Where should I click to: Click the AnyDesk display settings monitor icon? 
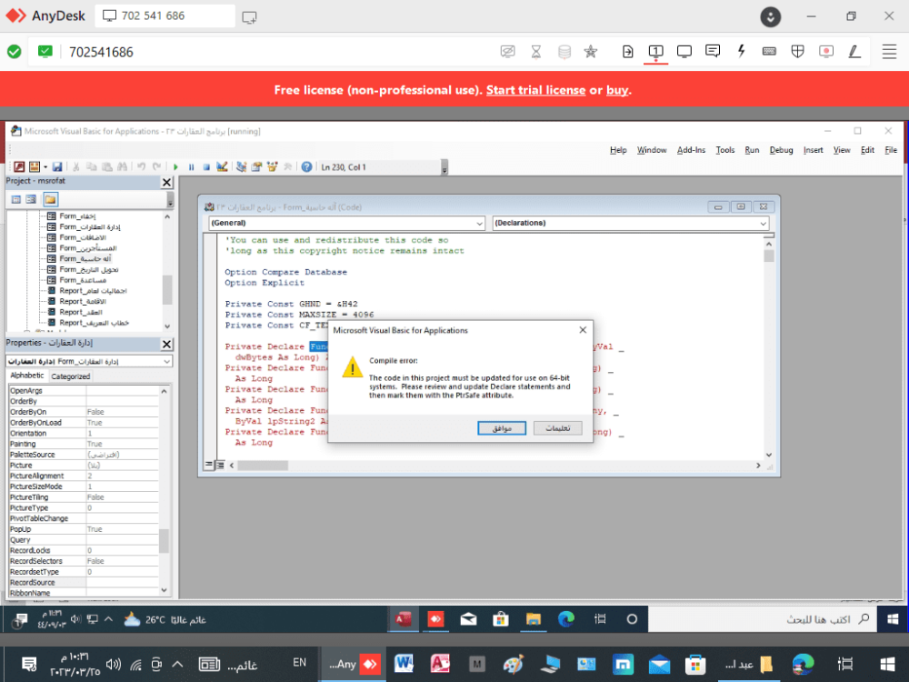pos(684,52)
